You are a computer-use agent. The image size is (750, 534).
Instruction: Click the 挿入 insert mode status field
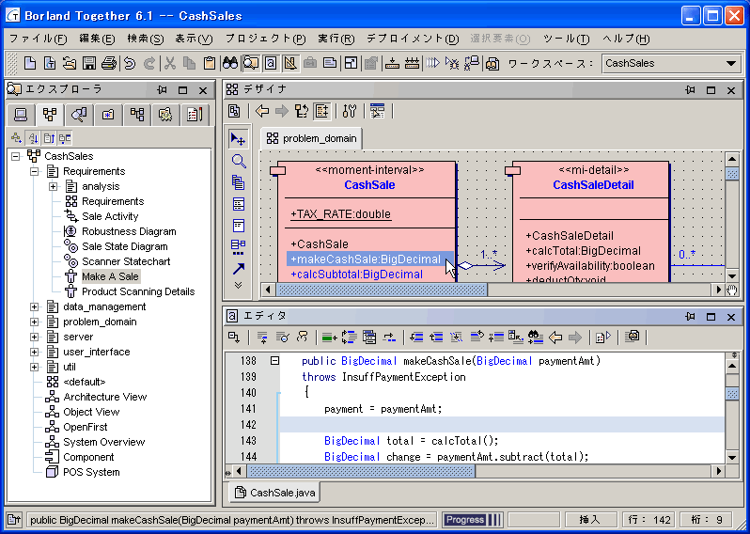(x=592, y=520)
